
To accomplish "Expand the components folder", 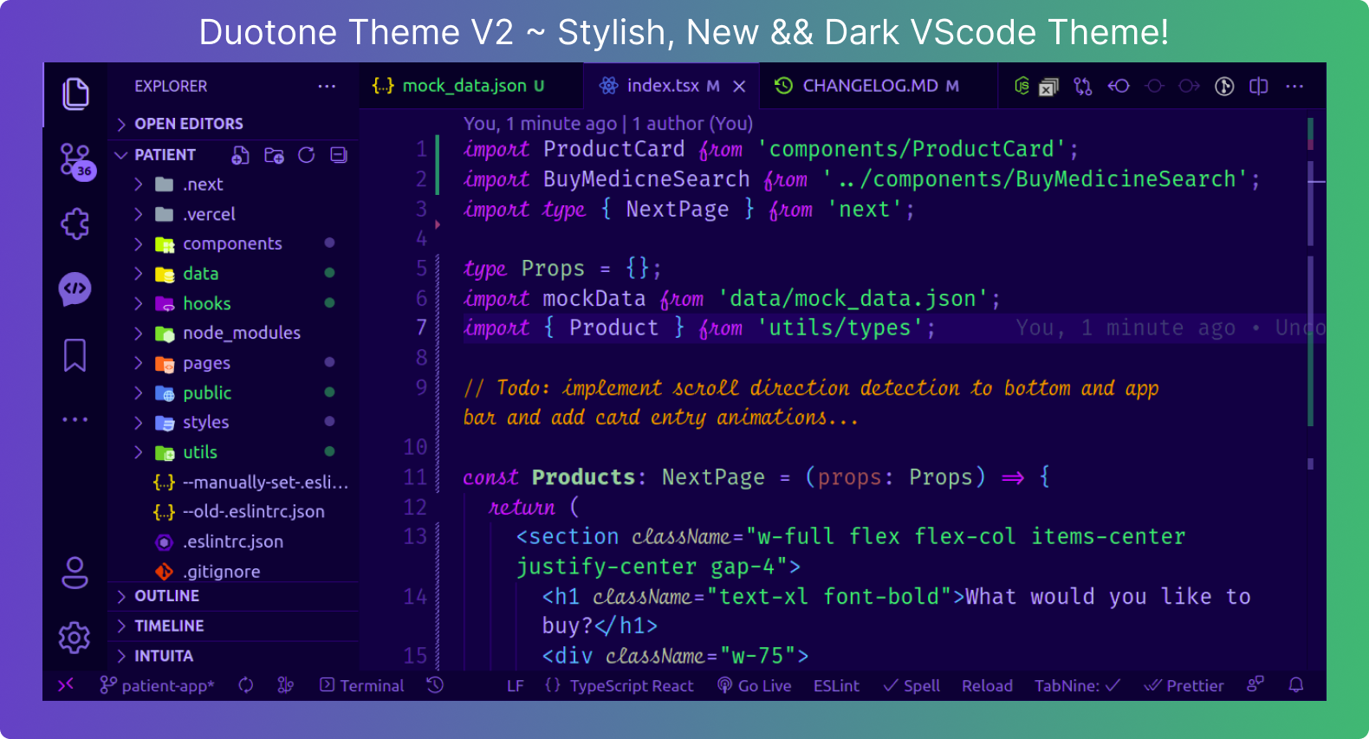I will [234, 243].
